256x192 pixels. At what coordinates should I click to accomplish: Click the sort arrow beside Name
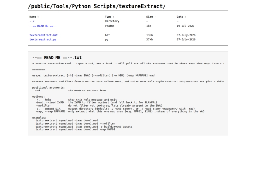click(38, 17)
